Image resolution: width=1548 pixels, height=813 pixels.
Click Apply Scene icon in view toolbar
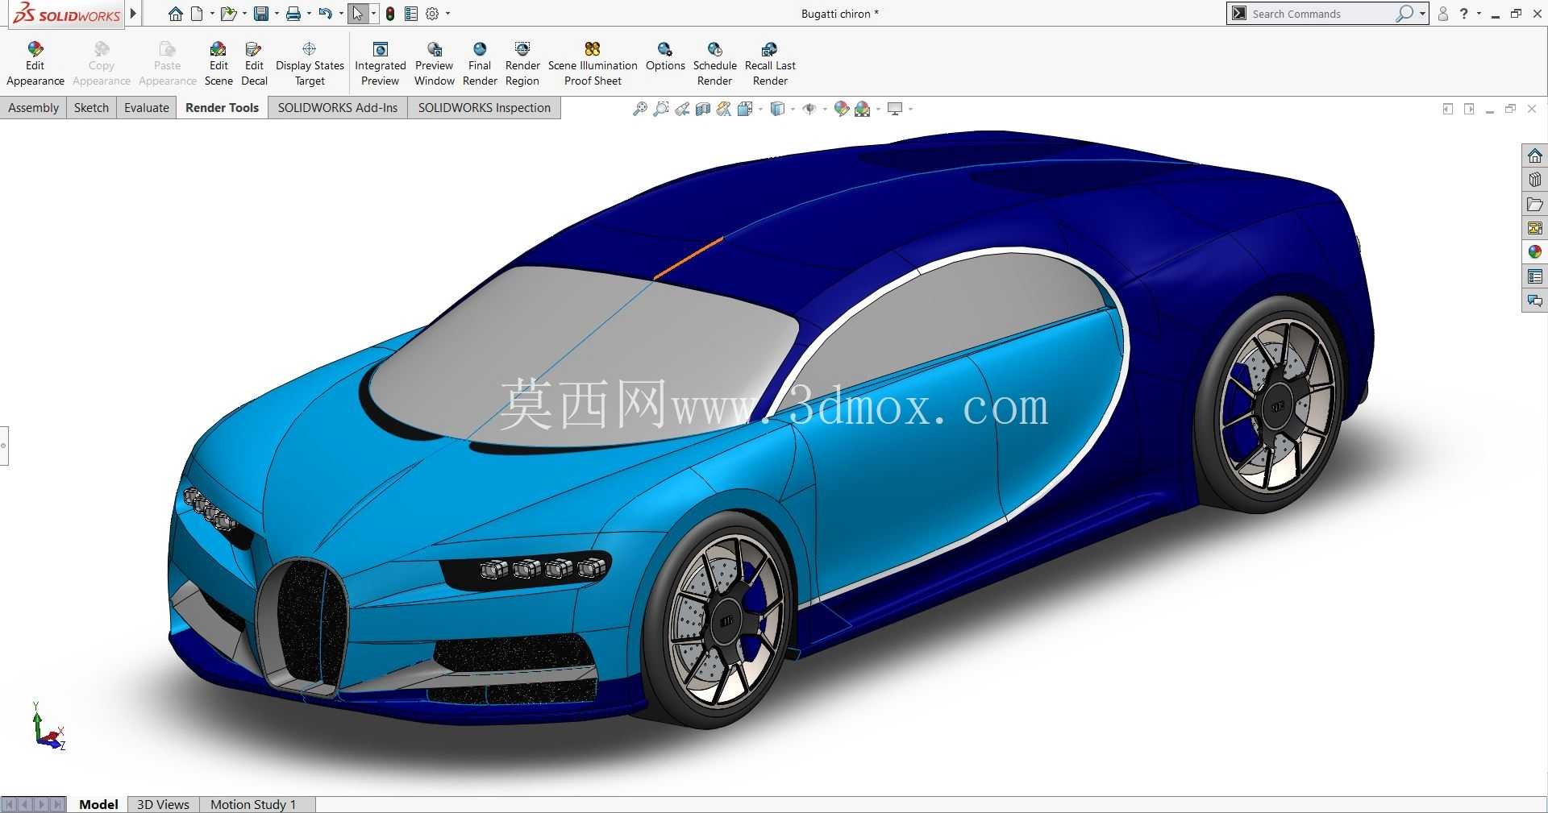863,109
